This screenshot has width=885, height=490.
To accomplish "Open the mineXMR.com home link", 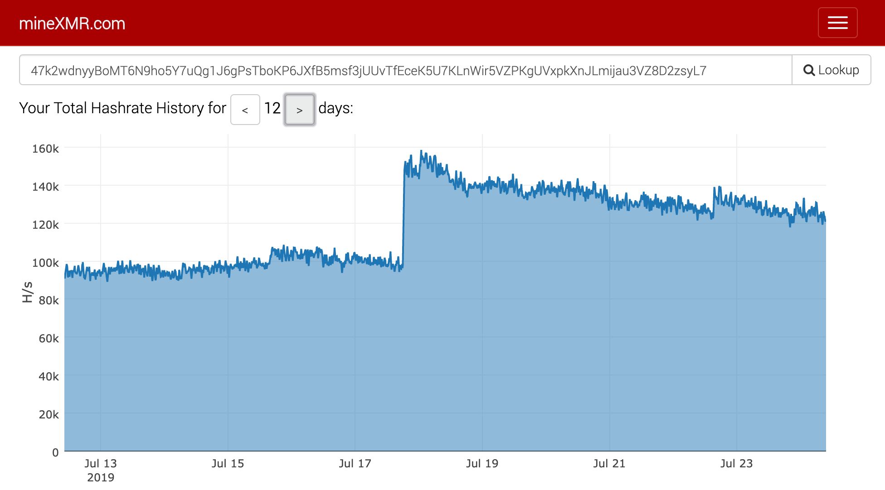I will pos(72,24).
